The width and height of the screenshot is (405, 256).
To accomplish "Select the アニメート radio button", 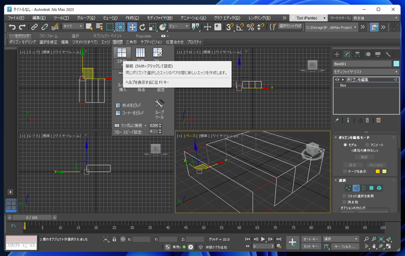I will click(367, 145).
